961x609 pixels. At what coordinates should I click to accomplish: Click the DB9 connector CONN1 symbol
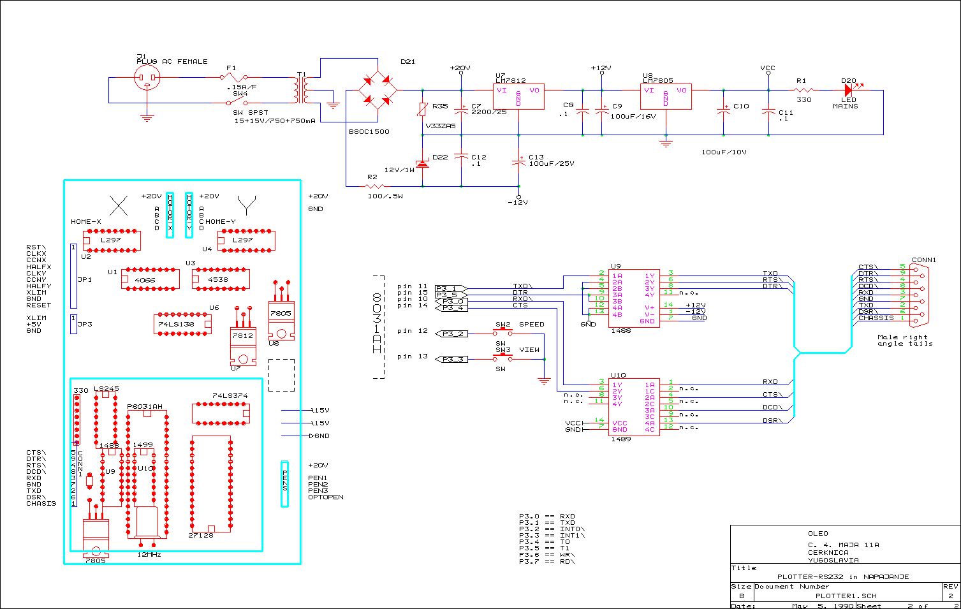(920, 296)
